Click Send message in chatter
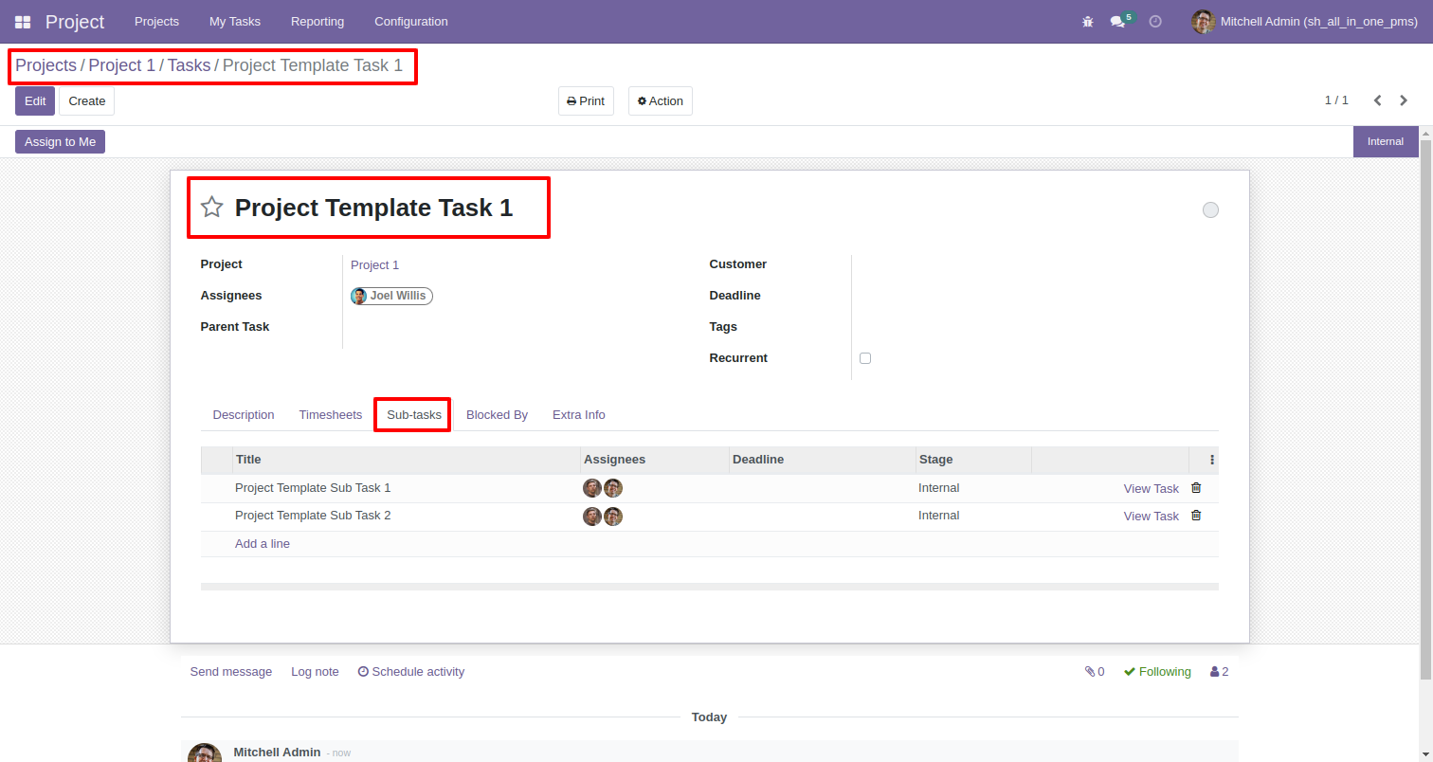The height and width of the screenshot is (762, 1433). (231, 671)
